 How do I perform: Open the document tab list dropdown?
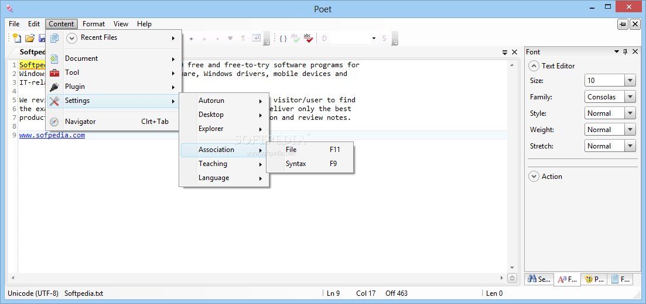click(505, 52)
